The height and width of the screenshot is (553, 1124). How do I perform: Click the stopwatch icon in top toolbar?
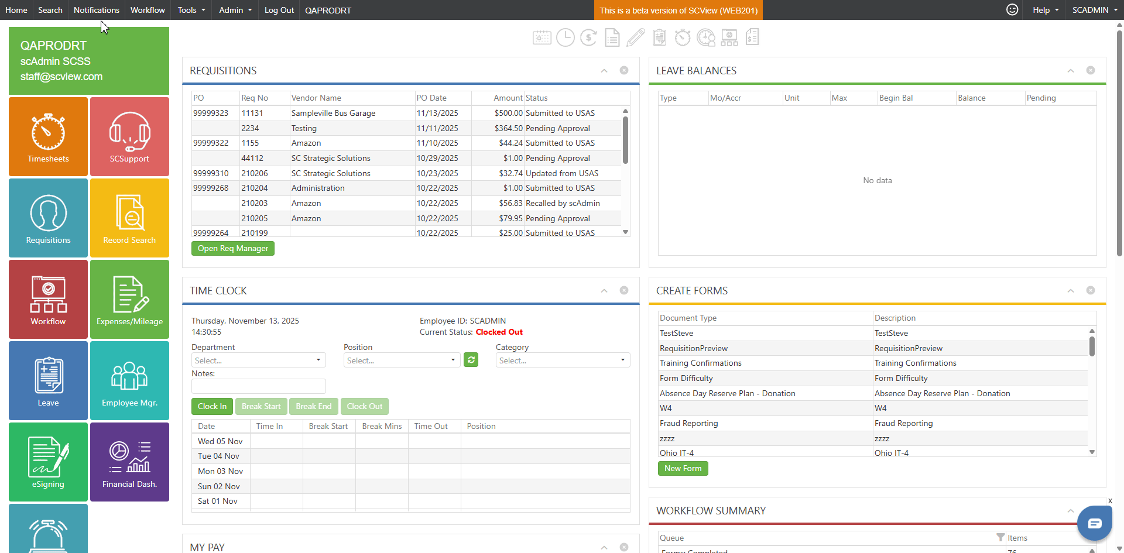click(x=683, y=37)
